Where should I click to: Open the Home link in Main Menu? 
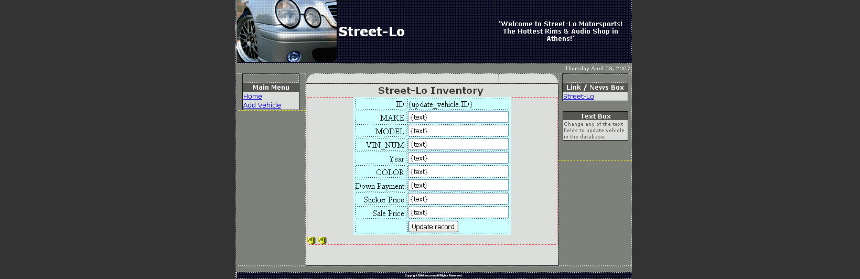pyautogui.click(x=253, y=96)
